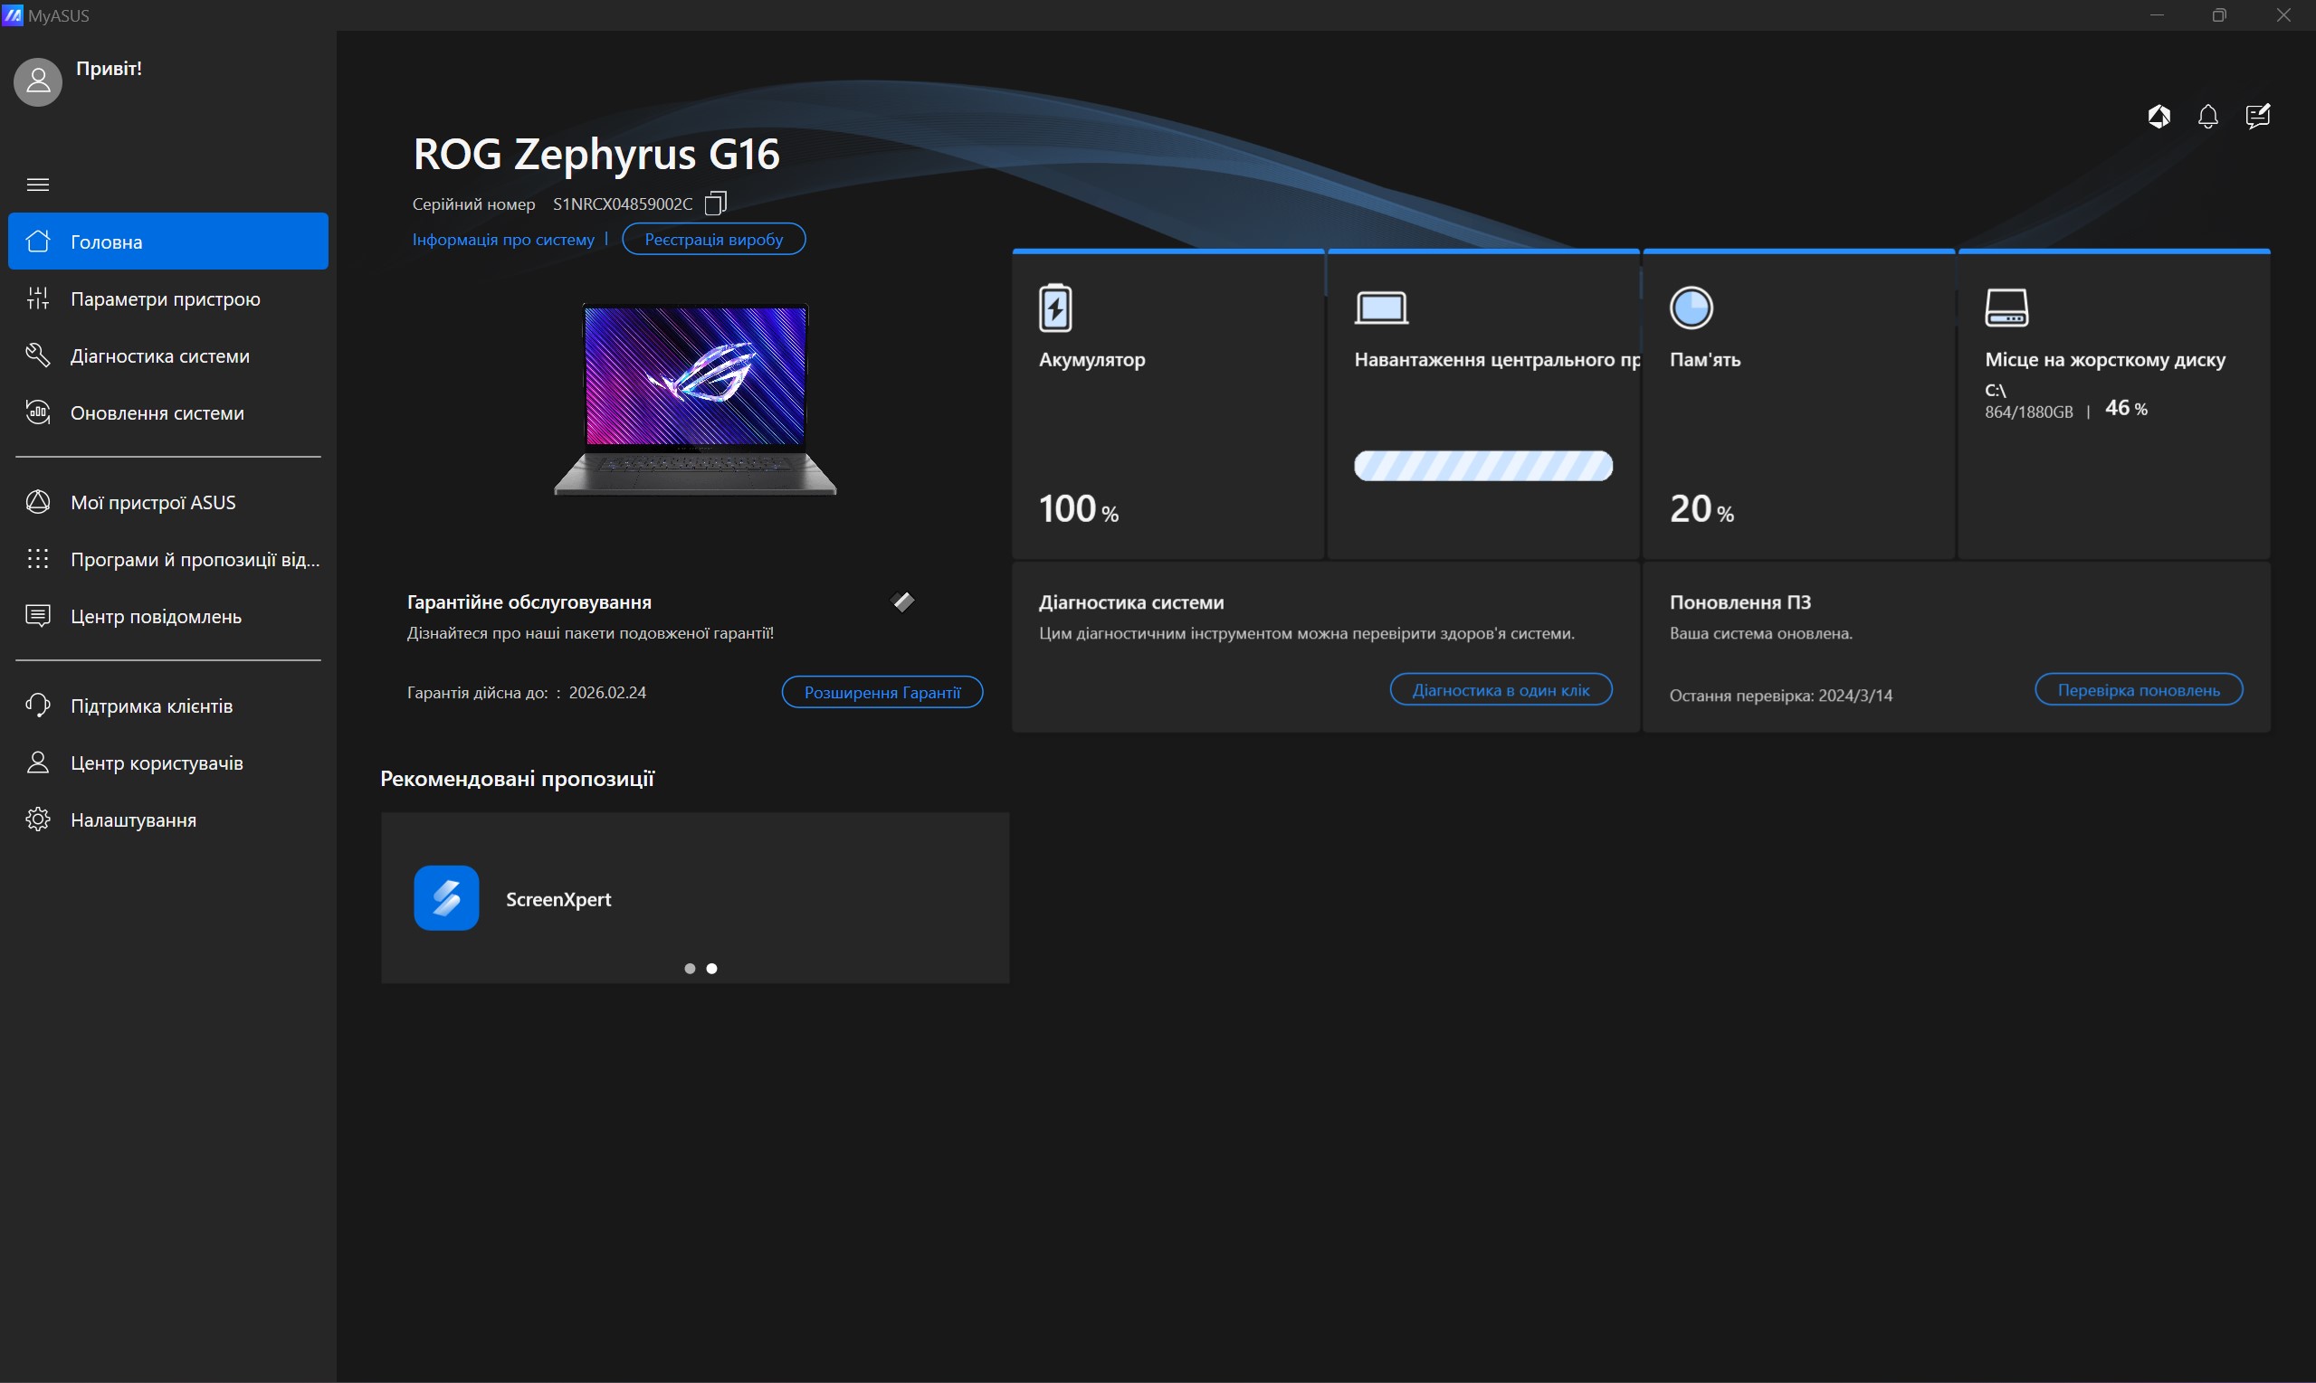Image resolution: width=2316 pixels, height=1383 pixels.
Task: Open Діагностика системи sidebar entry
Action: tap(167, 355)
